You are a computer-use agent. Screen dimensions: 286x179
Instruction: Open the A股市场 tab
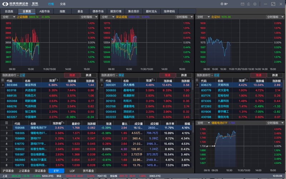point(44,11)
